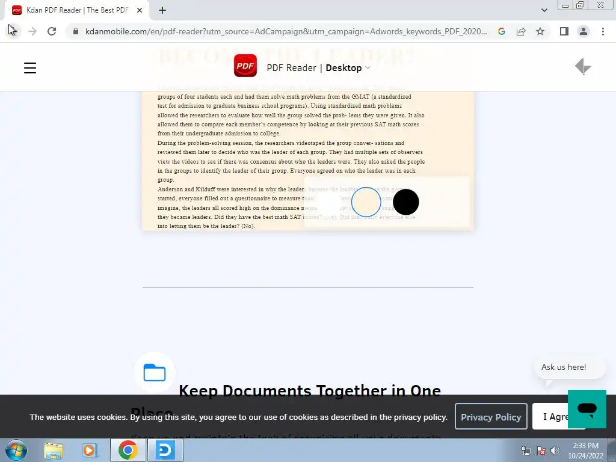Open the tab search dropdown
The image size is (616, 462).
544,10
